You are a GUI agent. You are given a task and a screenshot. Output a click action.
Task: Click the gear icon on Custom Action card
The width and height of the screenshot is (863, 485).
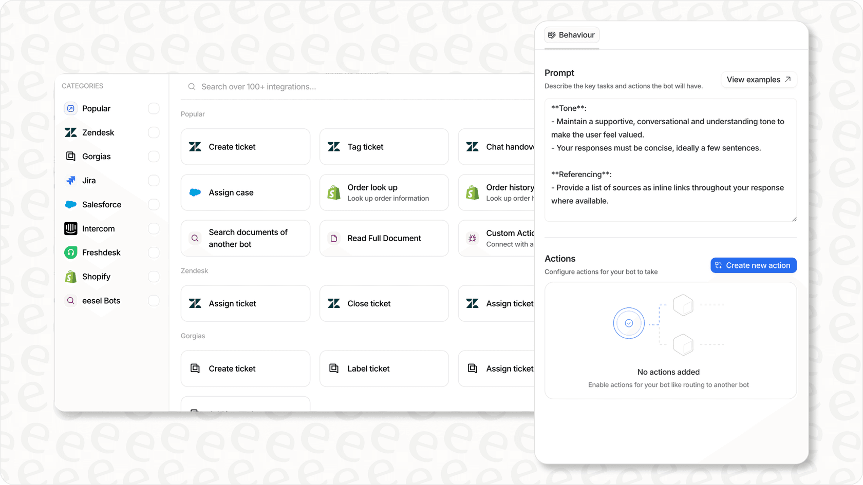pos(472,238)
